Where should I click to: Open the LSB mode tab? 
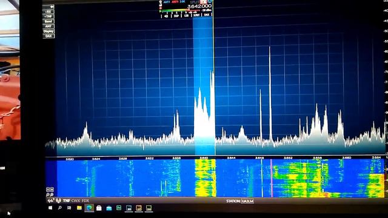[x=186, y=16]
